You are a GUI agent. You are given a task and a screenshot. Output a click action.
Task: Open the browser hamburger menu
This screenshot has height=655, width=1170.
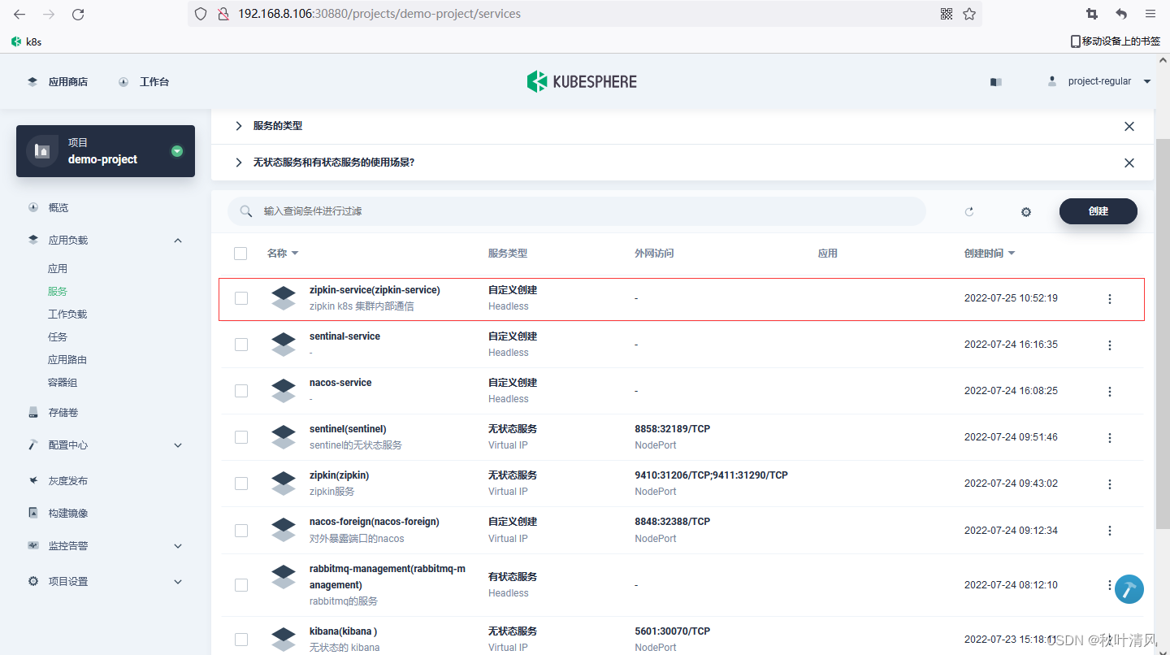click(x=1150, y=14)
